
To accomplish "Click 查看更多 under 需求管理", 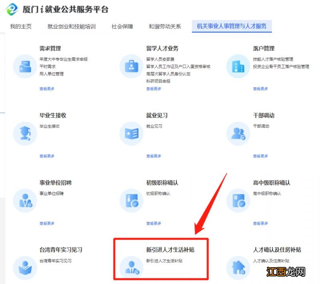I will click(x=46, y=89).
